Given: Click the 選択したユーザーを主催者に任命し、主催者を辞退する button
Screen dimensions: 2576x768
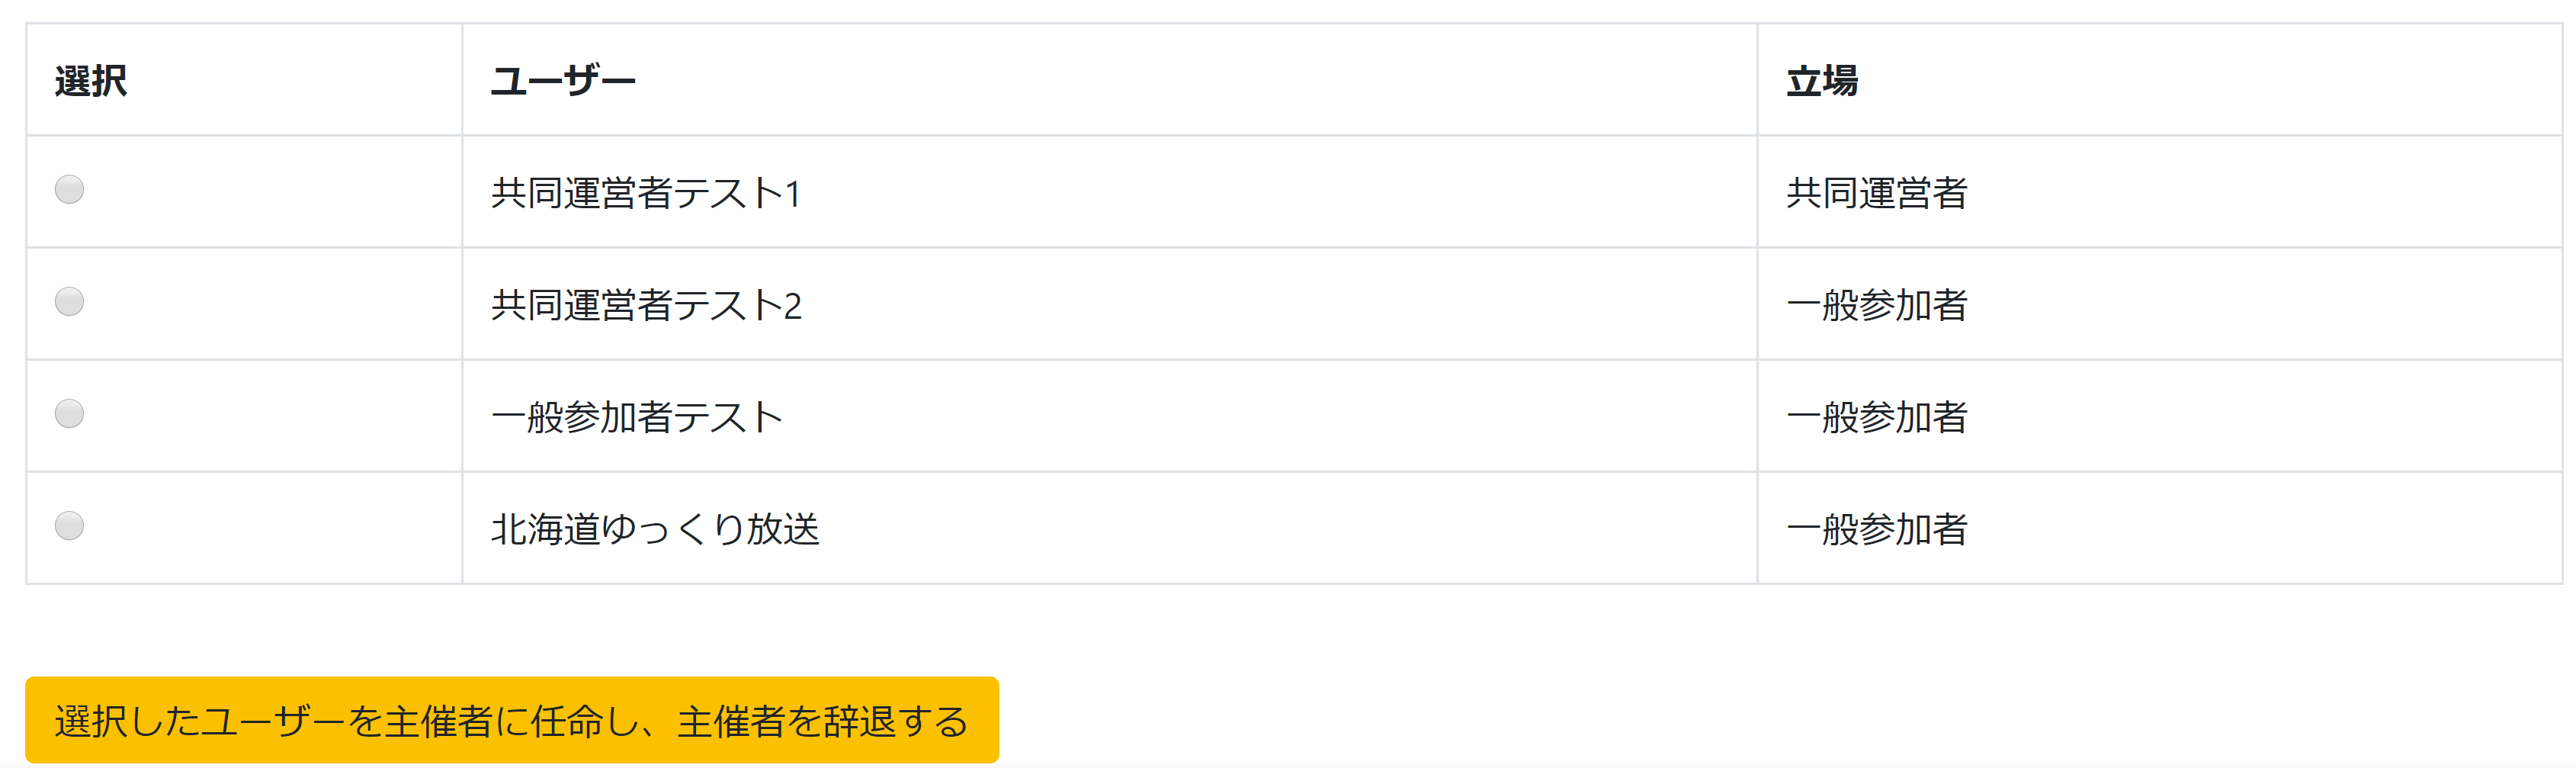Looking at the screenshot, I should pyautogui.click(x=511, y=717).
